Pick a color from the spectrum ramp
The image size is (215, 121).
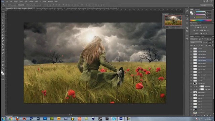pyautogui.click(x=201, y=21)
